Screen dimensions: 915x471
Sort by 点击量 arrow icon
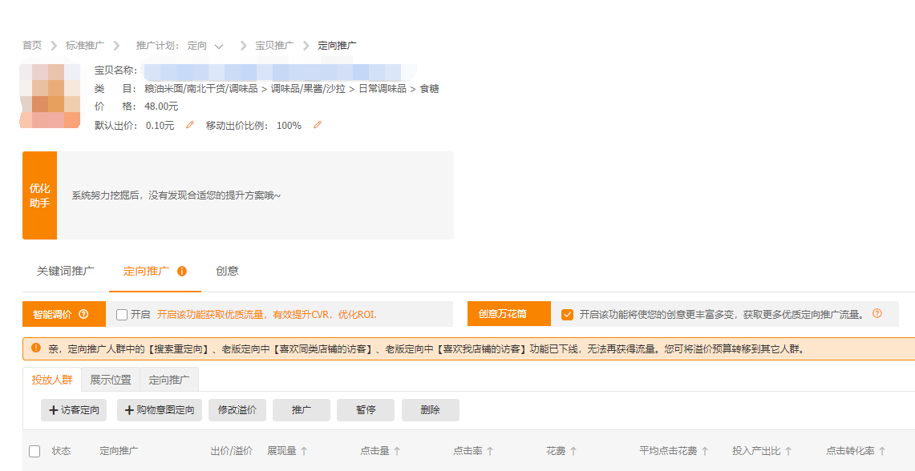pos(397,452)
